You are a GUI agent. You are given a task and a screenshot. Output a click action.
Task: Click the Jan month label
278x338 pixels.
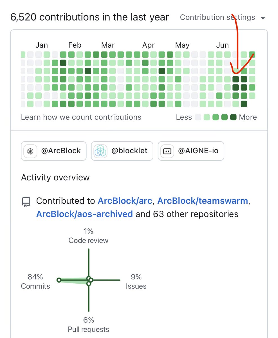pyautogui.click(x=42, y=45)
